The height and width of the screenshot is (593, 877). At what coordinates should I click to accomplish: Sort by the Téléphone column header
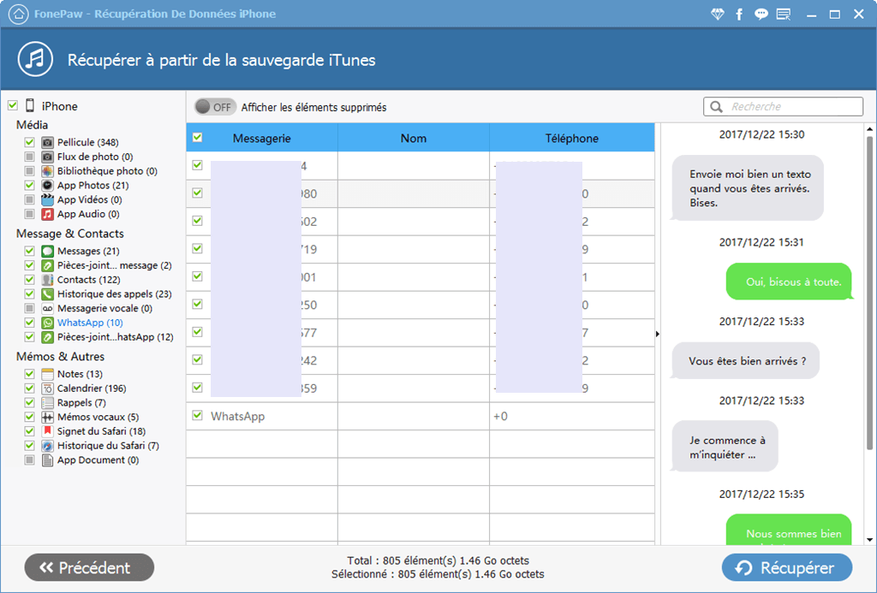tap(571, 138)
